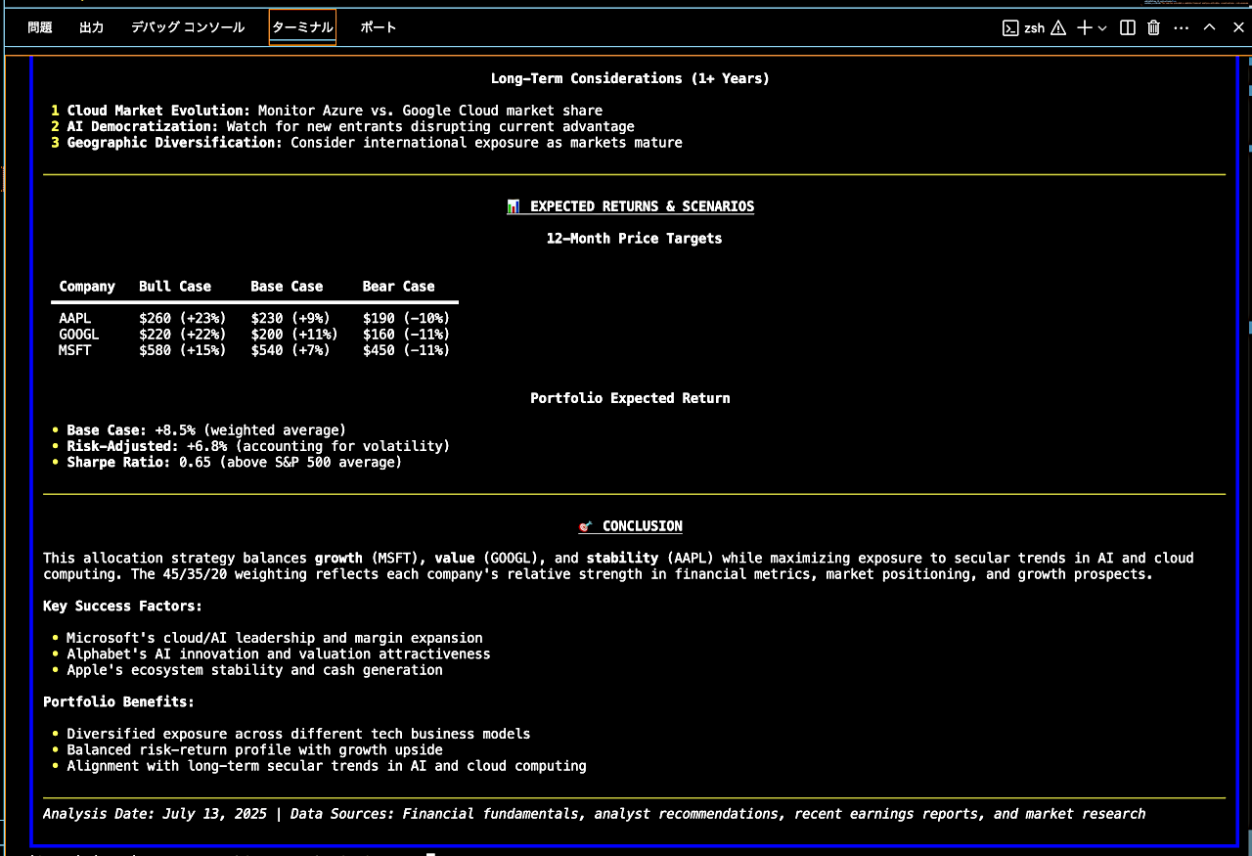Screen dimensions: 1252x856
Task: Create a new terminal with plus icon
Action: point(1084,28)
